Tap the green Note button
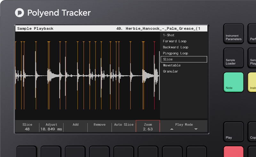 click(234, 82)
